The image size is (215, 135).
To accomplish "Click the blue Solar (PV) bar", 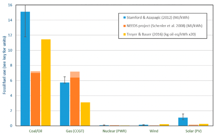I will [x=183, y=122].
